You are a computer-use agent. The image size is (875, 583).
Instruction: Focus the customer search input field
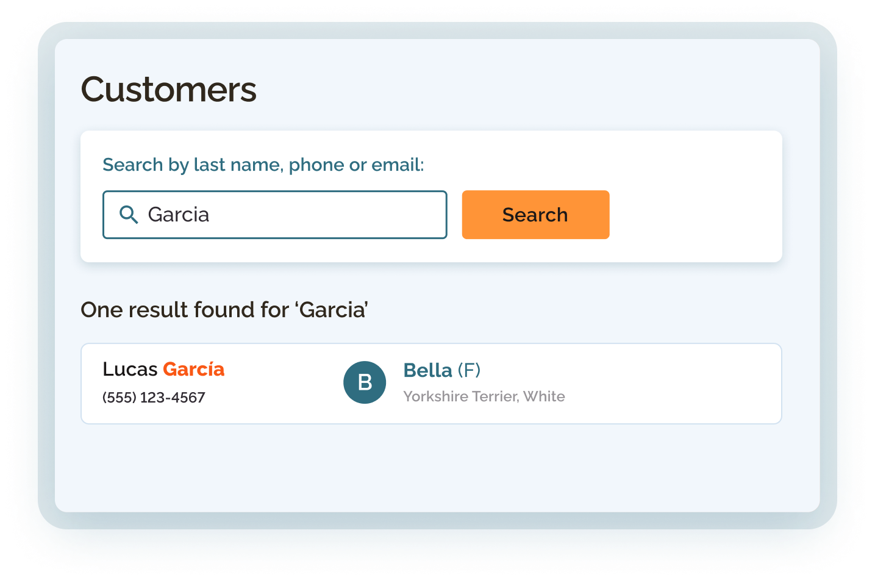(275, 215)
